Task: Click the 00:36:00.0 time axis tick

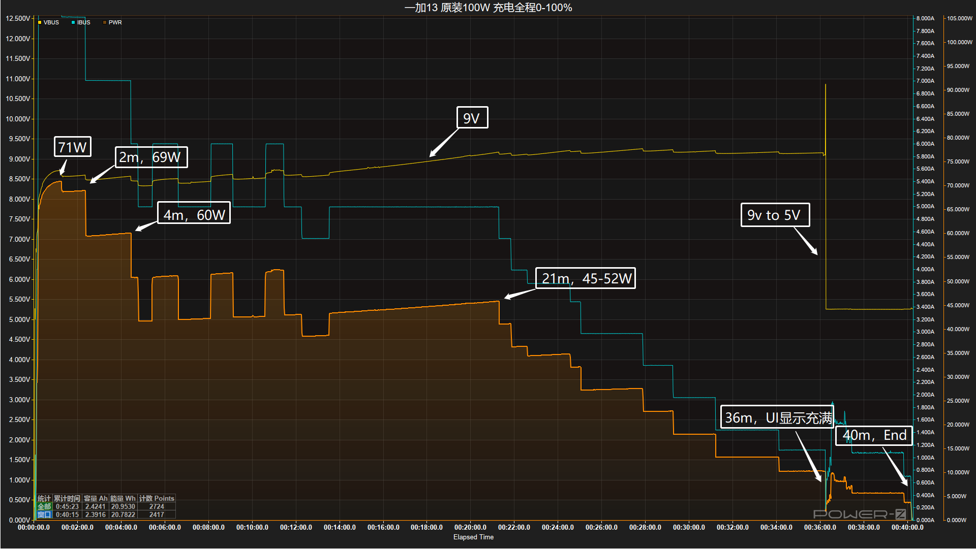Action: click(x=820, y=528)
